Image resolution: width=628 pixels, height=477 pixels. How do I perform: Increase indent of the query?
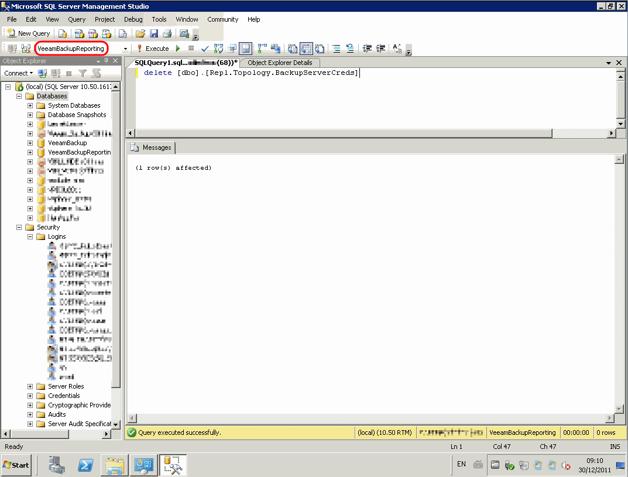[x=380, y=49]
